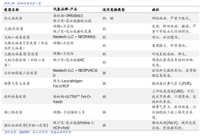Click the symptom '神经疾病，严重可致死。'
The width and height of the screenshot is (202, 136).
171,18
